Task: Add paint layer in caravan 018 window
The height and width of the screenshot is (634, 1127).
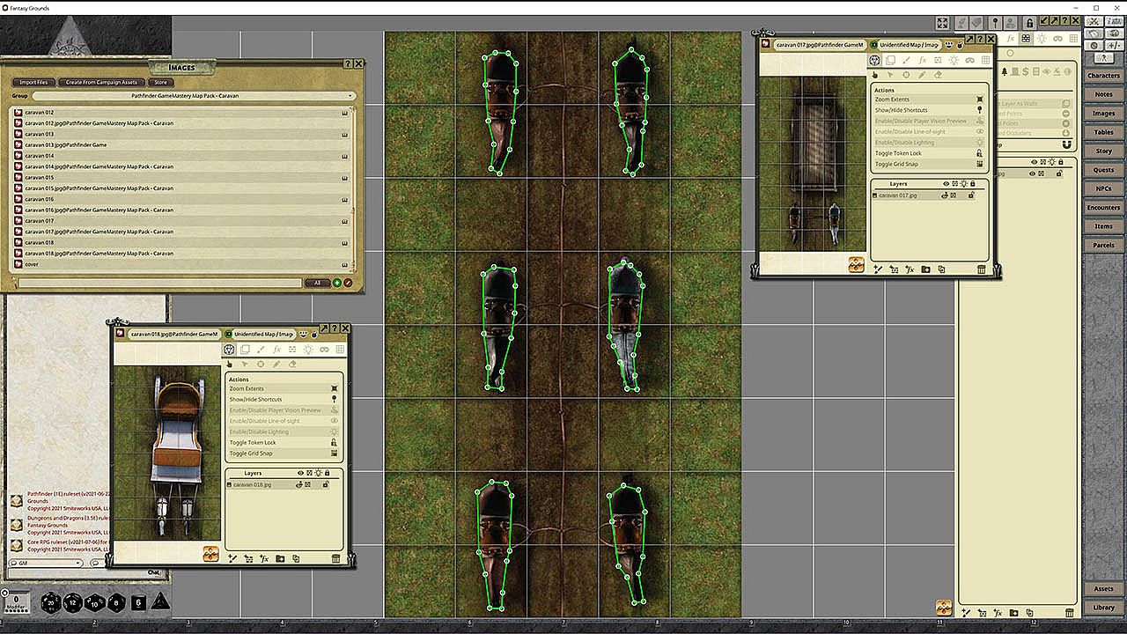Action: (x=232, y=558)
